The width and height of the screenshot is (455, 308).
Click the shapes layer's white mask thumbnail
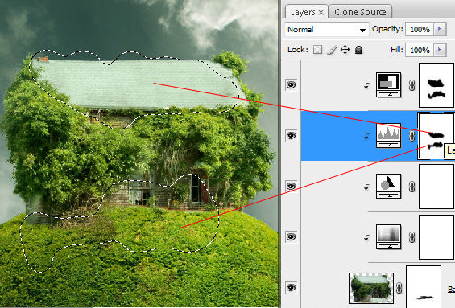pyautogui.click(x=436, y=187)
